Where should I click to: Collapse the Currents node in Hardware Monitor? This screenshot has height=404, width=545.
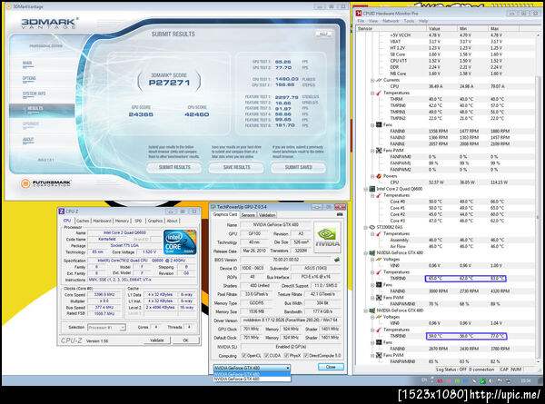372,80
